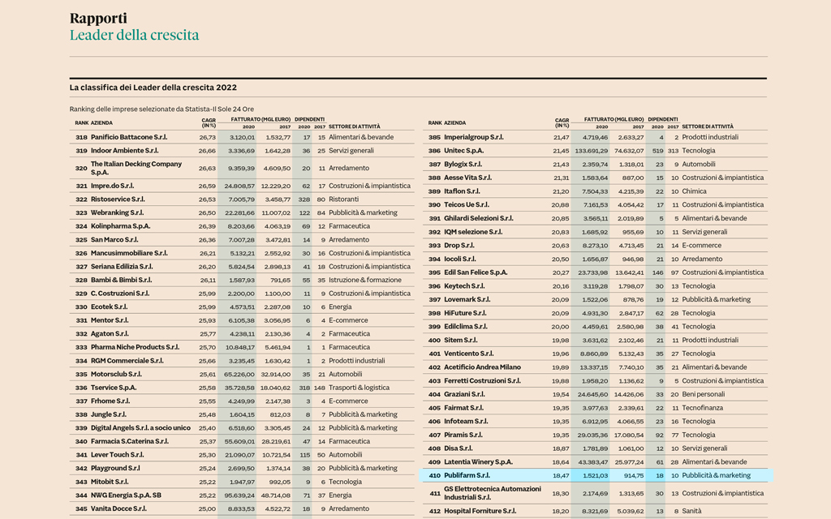
Task: Click company name Indoor Ambiente S.r.l.
Action: tap(124, 150)
